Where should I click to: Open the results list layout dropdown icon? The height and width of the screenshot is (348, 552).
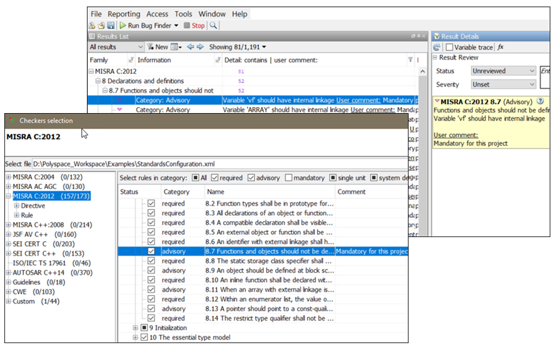coord(176,47)
